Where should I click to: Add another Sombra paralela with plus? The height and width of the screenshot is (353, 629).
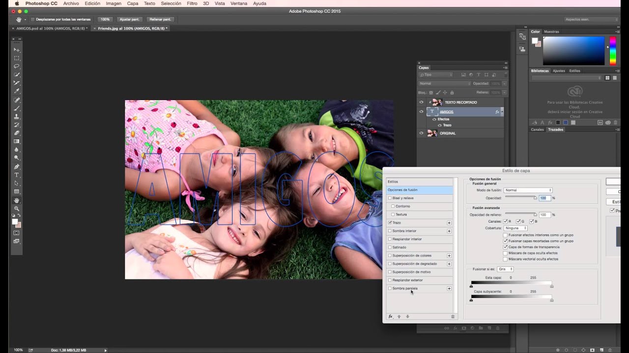click(449, 288)
